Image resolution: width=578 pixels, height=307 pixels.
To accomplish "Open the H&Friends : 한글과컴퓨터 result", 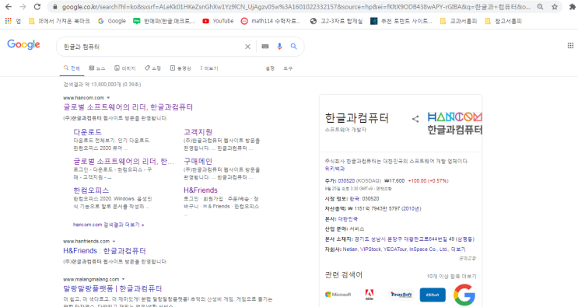I will click(104, 251).
